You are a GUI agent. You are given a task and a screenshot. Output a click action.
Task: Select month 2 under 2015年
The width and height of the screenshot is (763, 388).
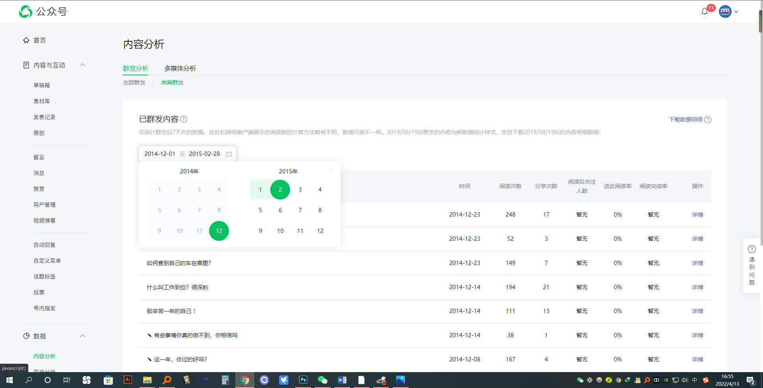pos(280,190)
